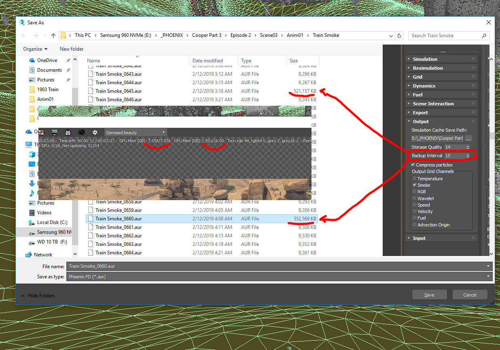Open the Denoised beauty channel dropdown
Screen dimensions: 500x350
135,132
